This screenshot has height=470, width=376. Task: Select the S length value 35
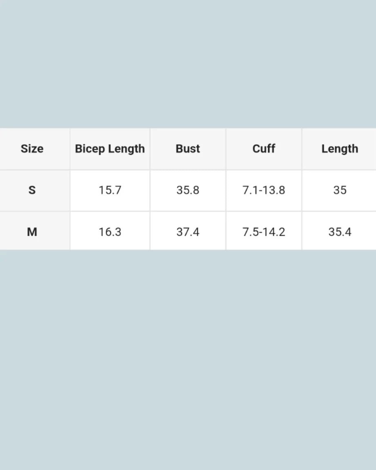(x=340, y=190)
